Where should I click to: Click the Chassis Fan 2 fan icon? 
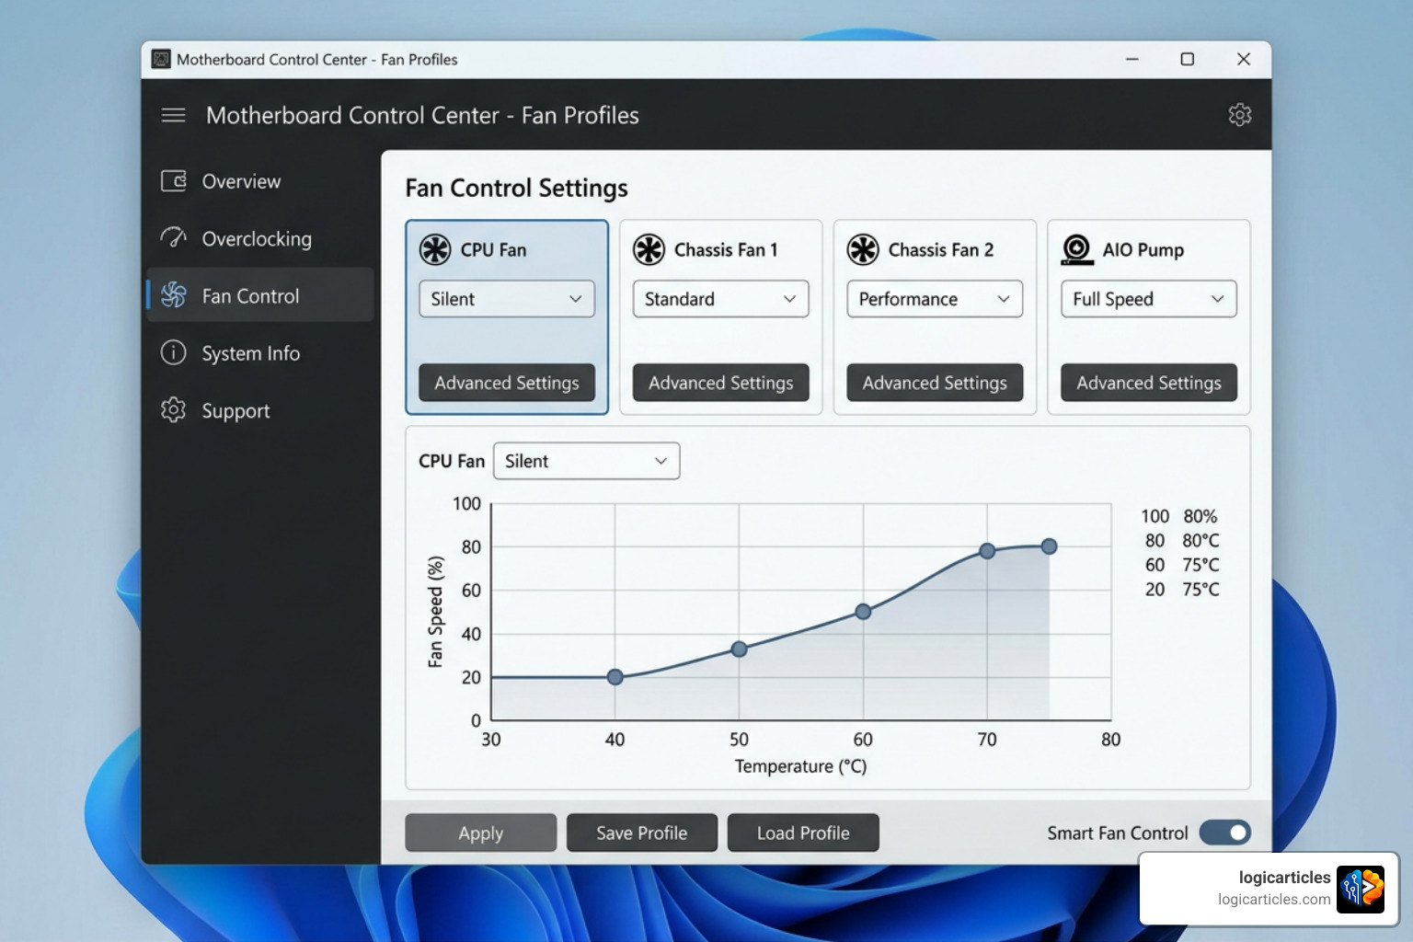coord(863,249)
